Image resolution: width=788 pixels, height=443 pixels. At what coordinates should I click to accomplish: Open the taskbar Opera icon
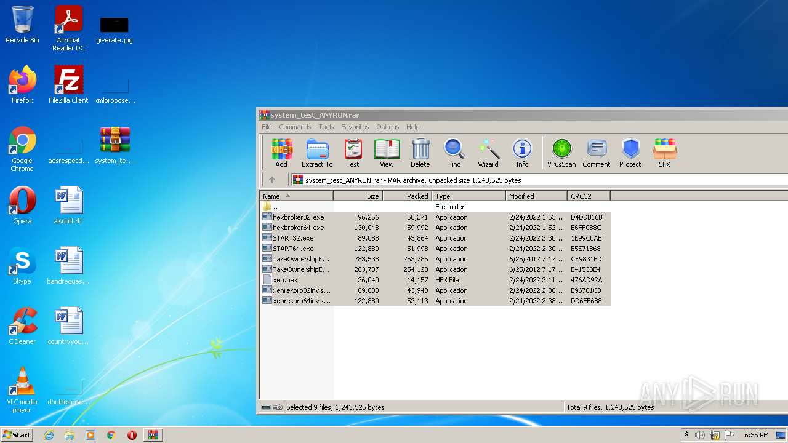click(132, 435)
